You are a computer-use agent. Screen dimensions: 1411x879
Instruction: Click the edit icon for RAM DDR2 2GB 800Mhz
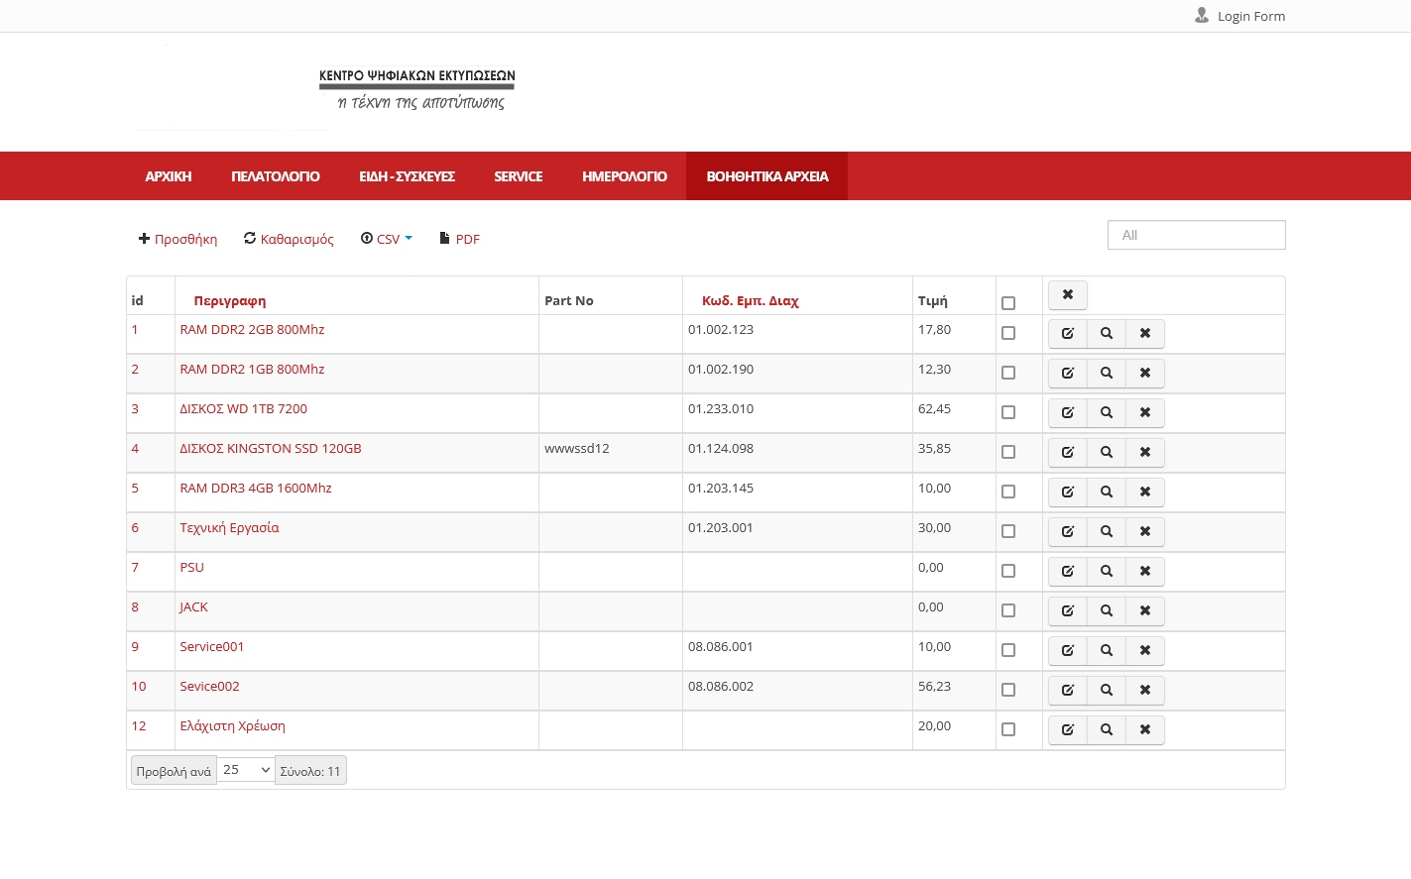pos(1067,334)
